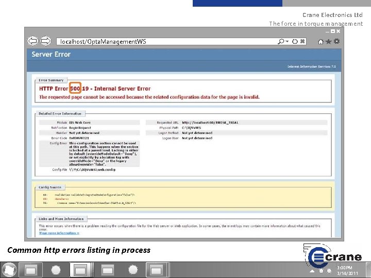
Task: Refresh the page using the reload icon
Action: [295, 42]
